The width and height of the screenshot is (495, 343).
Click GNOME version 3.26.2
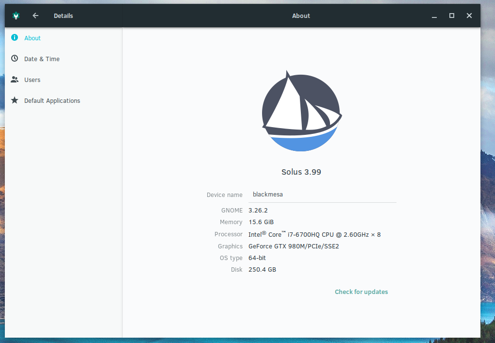(x=258, y=211)
